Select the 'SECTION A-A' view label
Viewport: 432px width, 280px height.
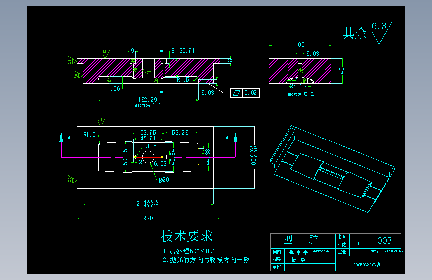point(147,105)
